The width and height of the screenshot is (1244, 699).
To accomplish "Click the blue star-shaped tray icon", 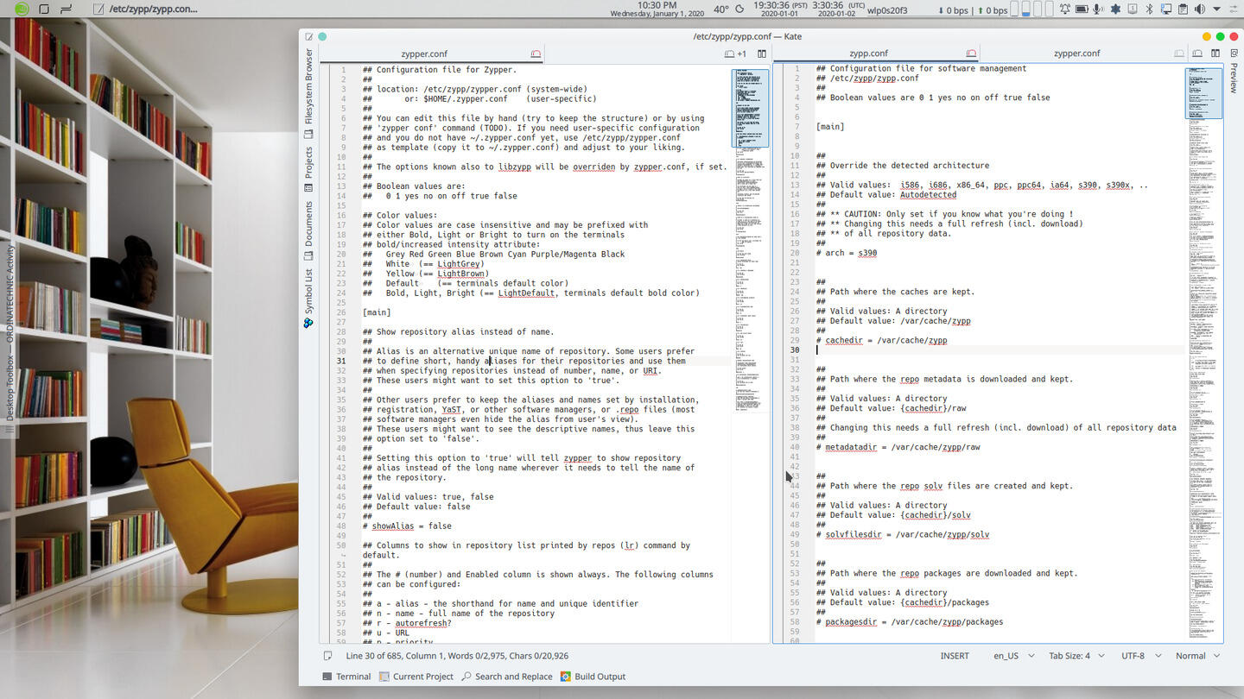I will 1115,9.
